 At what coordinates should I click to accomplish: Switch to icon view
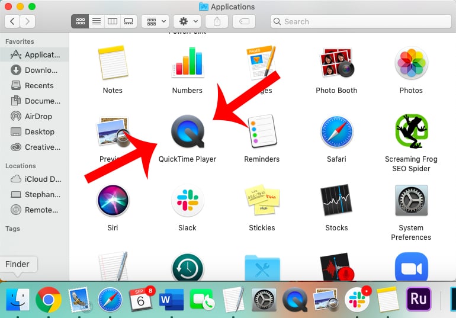click(x=81, y=21)
